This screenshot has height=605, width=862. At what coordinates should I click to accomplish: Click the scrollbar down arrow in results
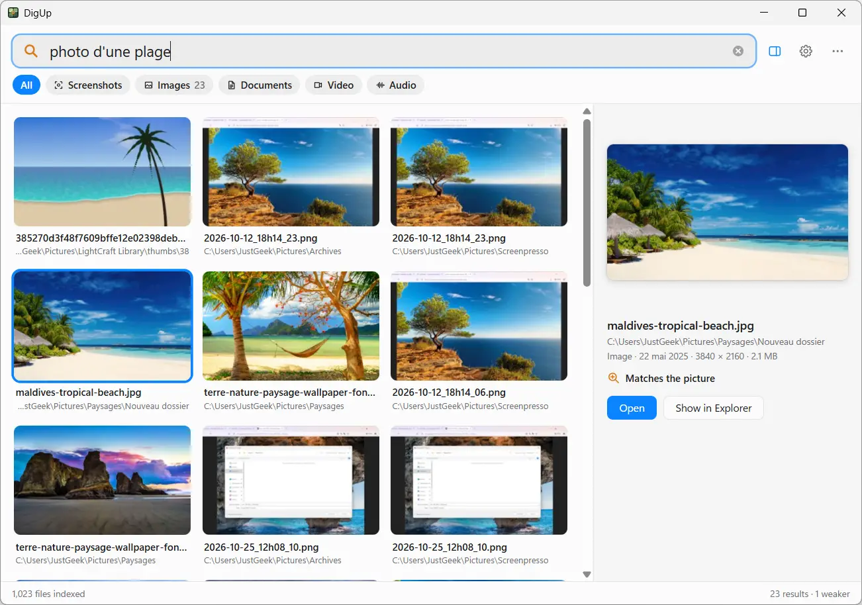click(x=587, y=574)
